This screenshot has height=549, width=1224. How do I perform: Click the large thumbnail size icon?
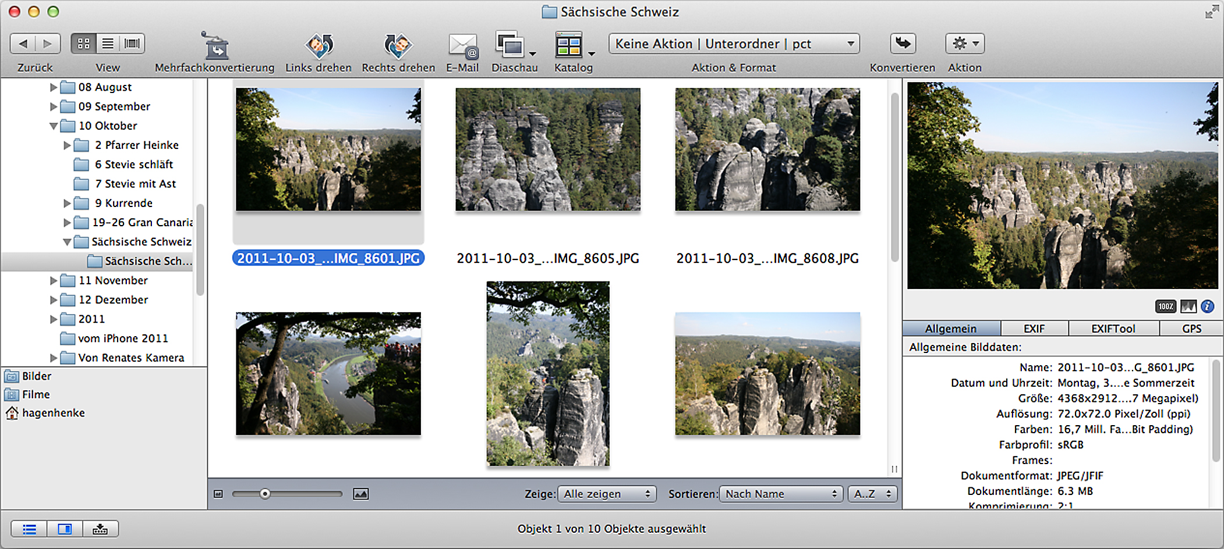pyautogui.click(x=361, y=494)
